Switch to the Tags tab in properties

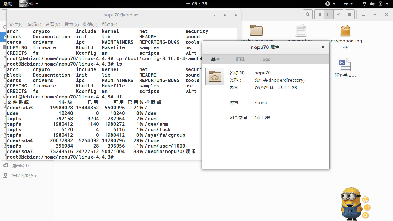(x=265, y=59)
